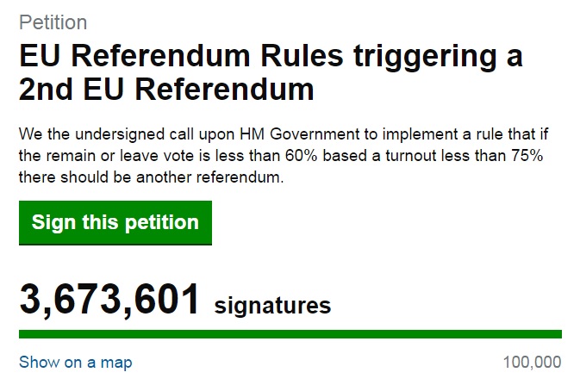Viewport: 580px width, 391px height.
Task: Click the 2nd EU Referendum heading line
Action: point(166,89)
